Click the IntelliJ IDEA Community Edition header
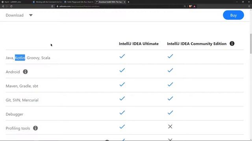 pos(197,43)
